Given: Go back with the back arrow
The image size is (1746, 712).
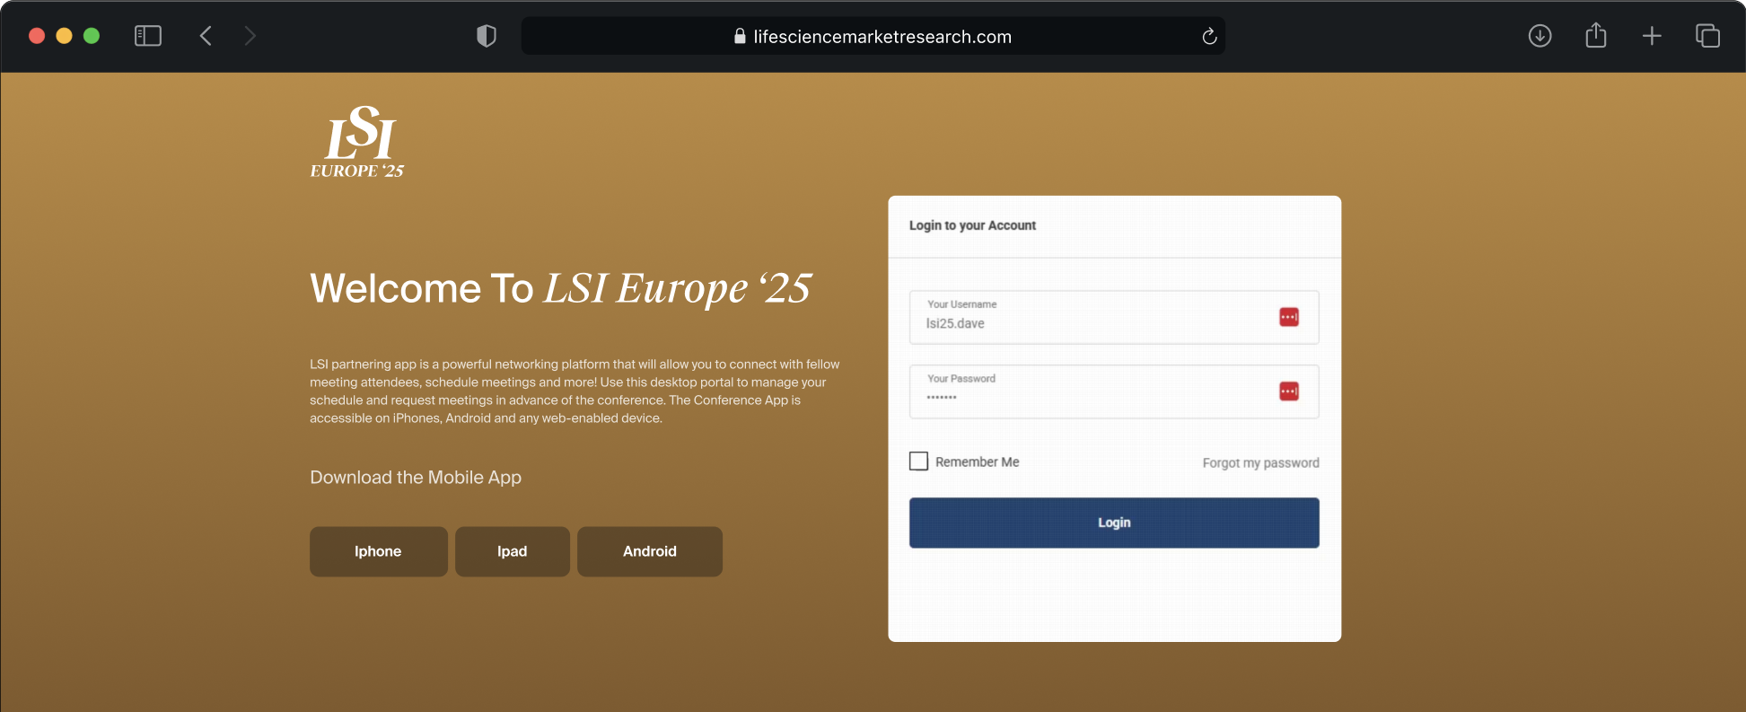Looking at the screenshot, I should (x=206, y=36).
